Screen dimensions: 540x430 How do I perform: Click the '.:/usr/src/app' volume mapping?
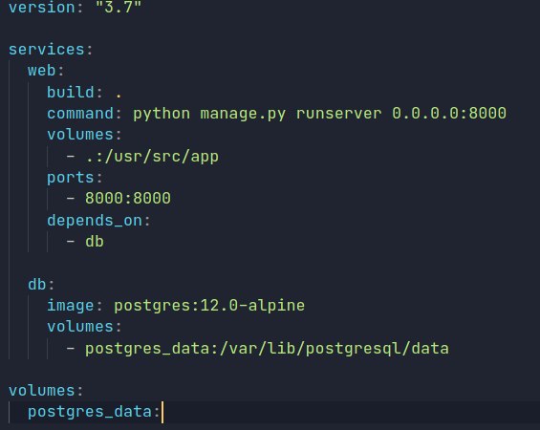152,157
